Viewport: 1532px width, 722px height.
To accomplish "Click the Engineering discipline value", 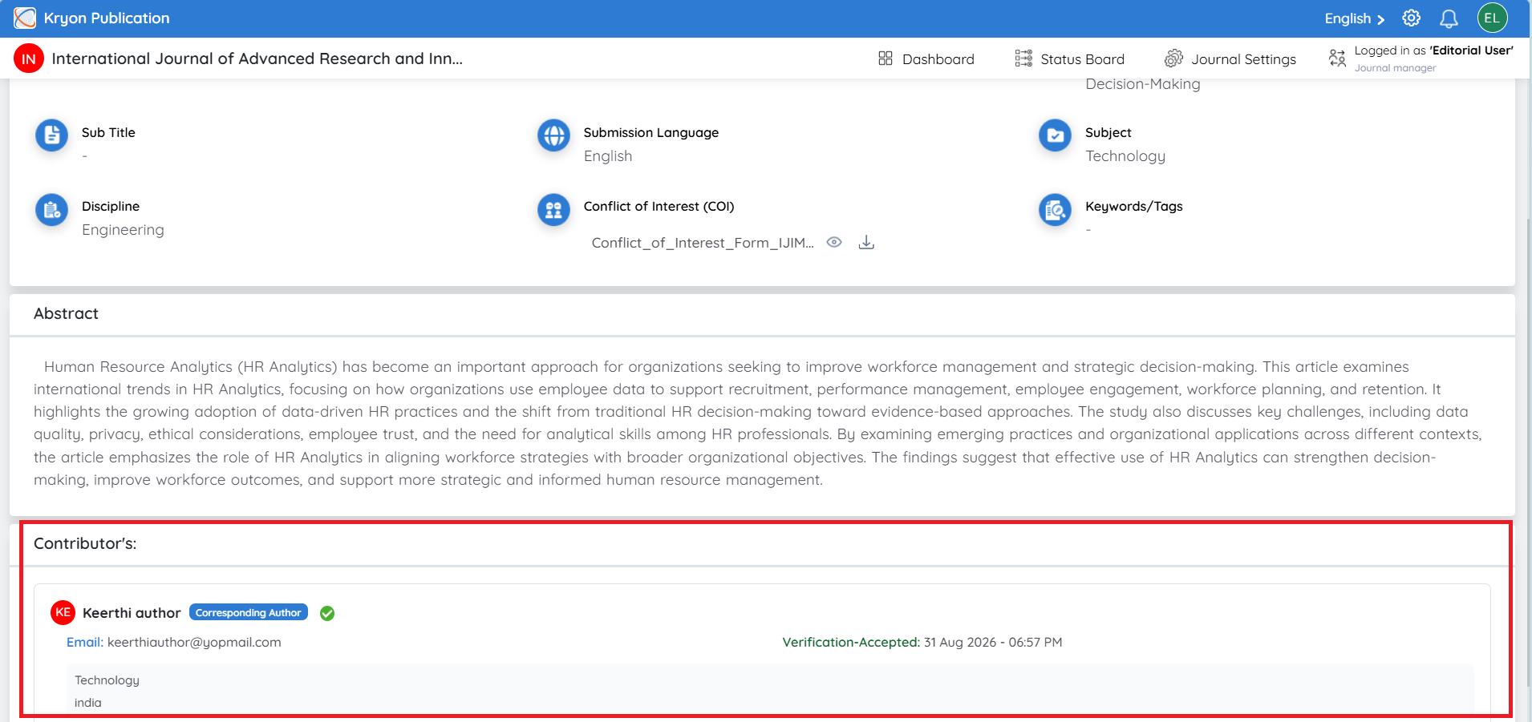I will (123, 230).
